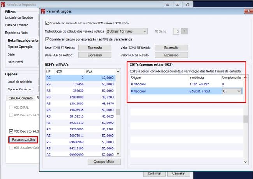Screen dimensions: 253x179
Task: Select the row with NCM 392630
Action: [80, 91]
